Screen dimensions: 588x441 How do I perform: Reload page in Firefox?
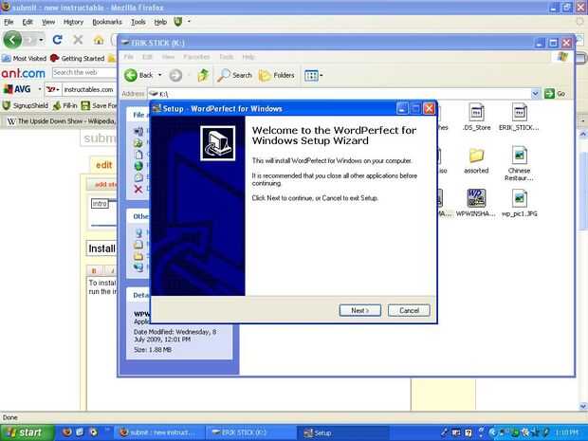click(57, 40)
